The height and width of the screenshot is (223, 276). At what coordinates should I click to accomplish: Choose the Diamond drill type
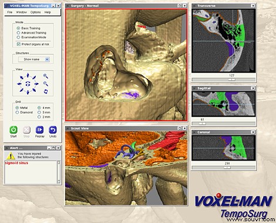coord(17,112)
